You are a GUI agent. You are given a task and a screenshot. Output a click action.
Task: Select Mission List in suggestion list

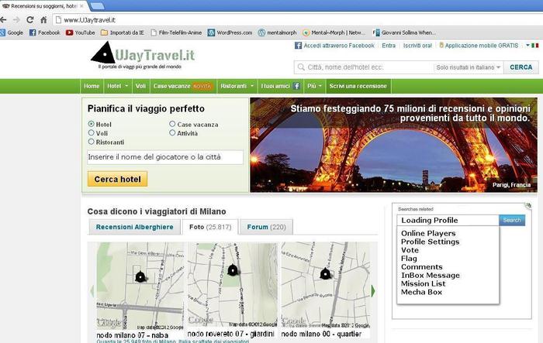(424, 283)
